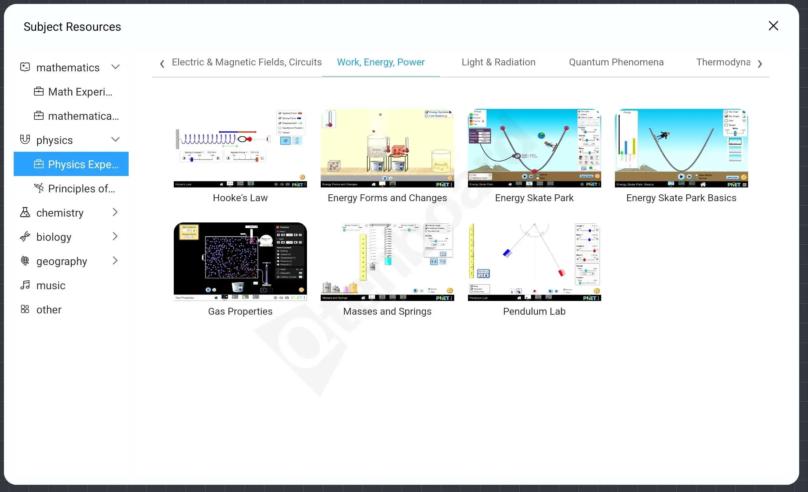This screenshot has height=492, width=808.
Task: Click the geography globe icon
Action: tap(25, 261)
